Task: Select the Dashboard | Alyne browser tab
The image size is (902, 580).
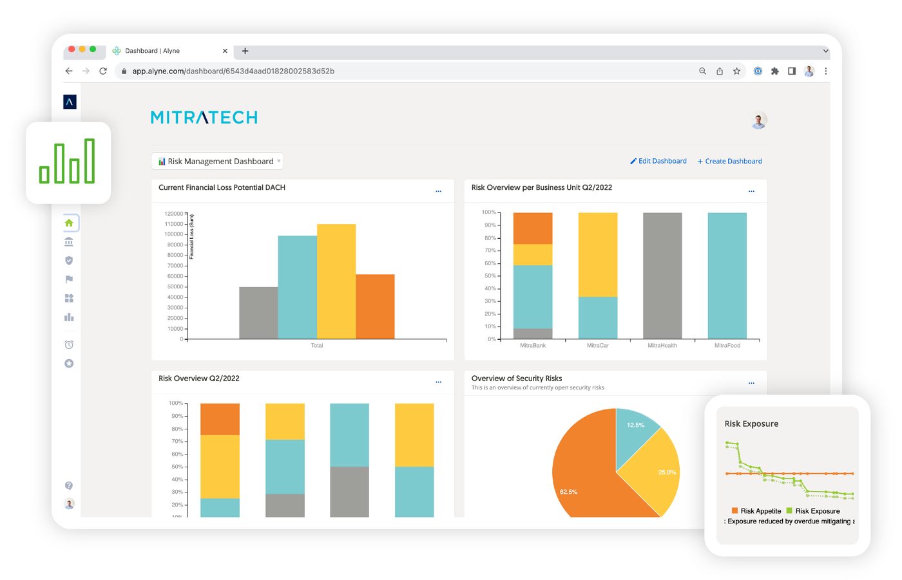Action: point(170,51)
